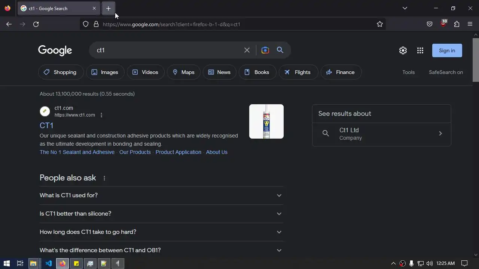
Task: Open the tracking protection shield icon
Action: (86, 24)
